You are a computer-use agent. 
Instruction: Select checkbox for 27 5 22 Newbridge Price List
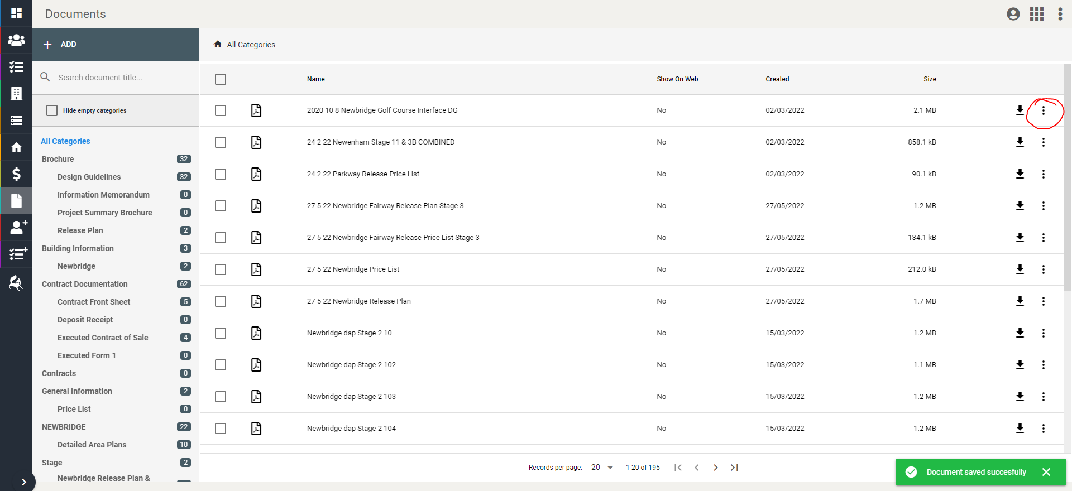click(x=221, y=269)
